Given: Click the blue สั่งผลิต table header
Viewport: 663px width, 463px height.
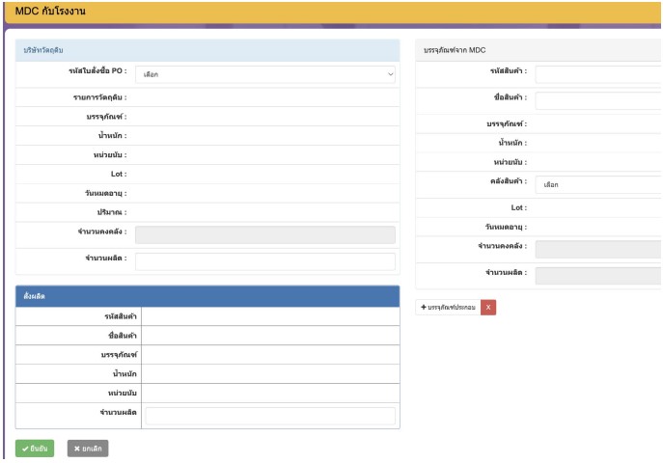Looking at the screenshot, I should coord(207,296).
